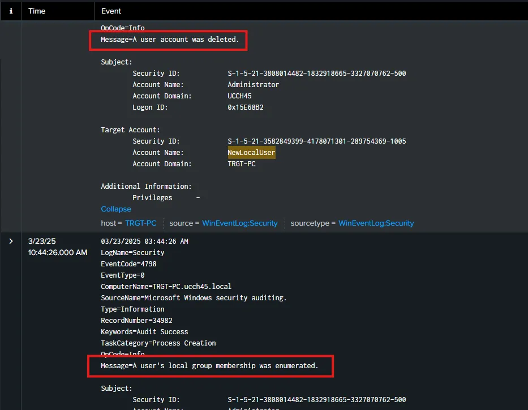Click the EventCode=4798 field text
This screenshot has height=410, width=528.
[128, 264]
